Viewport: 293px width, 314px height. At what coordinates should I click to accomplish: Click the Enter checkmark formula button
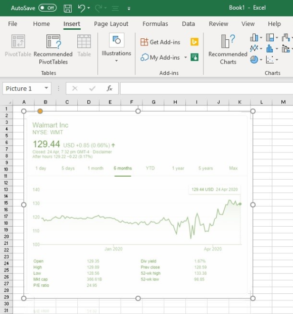click(x=92, y=88)
